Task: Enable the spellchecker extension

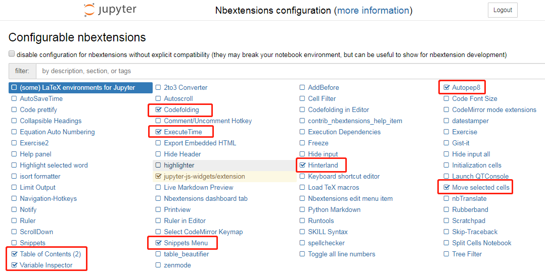Action: tap(303, 243)
